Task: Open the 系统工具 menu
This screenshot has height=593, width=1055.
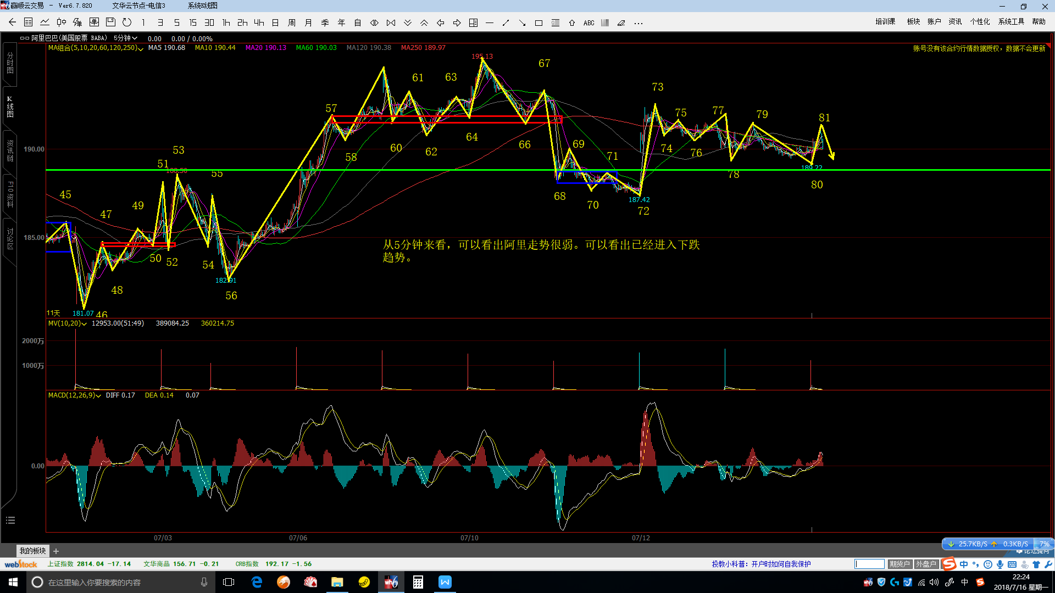Action: click(1011, 21)
